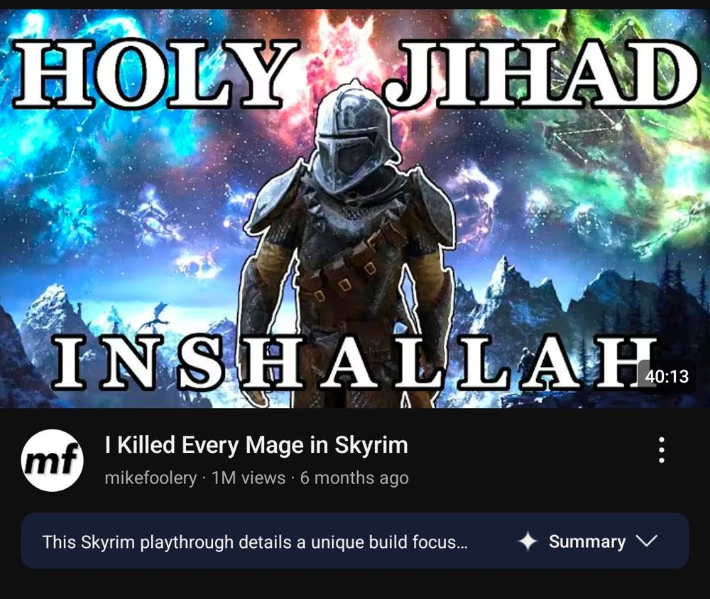The height and width of the screenshot is (599, 710).
Task: Click the 6 months ago upload date
Action: pyautogui.click(x=354, y=478)
